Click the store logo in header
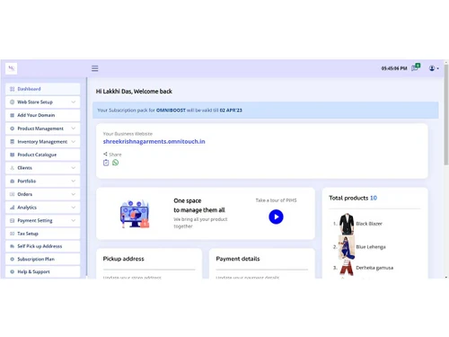This screenshot has height=337, width=449. [x=12, y=68]
